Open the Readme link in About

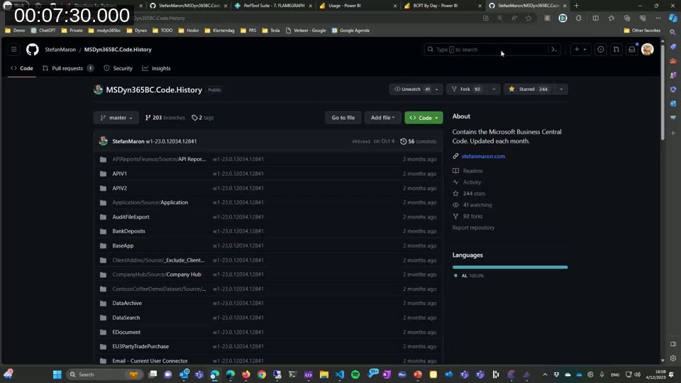pos(472,171)
